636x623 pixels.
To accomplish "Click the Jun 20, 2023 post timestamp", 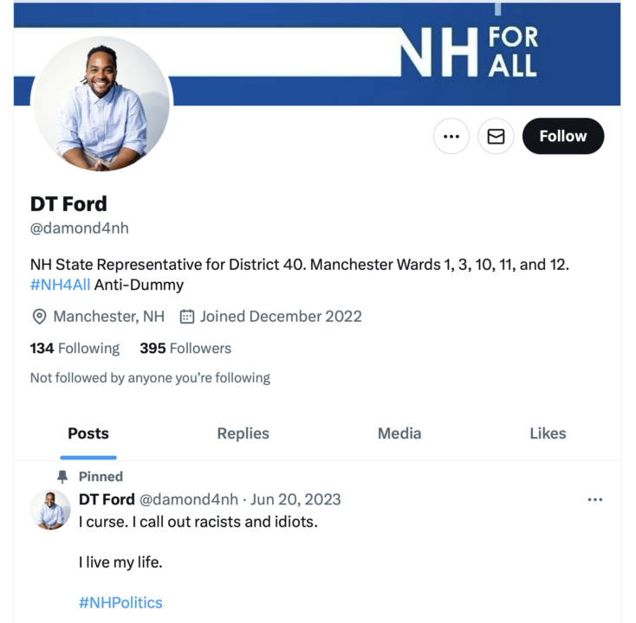I will coord(295,499).
